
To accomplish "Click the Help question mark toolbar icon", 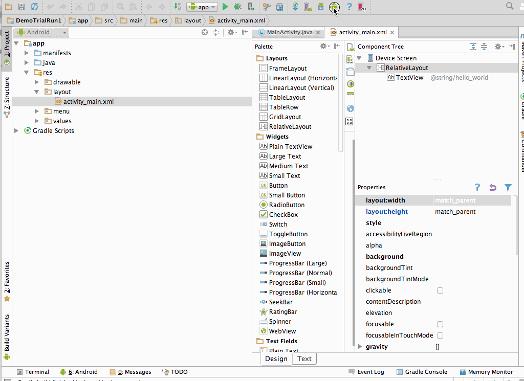I will point(349,6).
